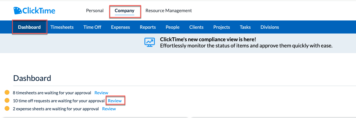Image resolution: width=356 pixels, height=118 pixels.
Task: Go to the Dashboard tab
Action: point(29,27)
